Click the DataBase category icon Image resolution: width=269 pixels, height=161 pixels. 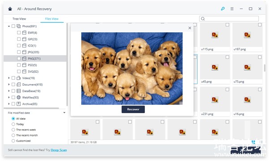coord(18,91)
